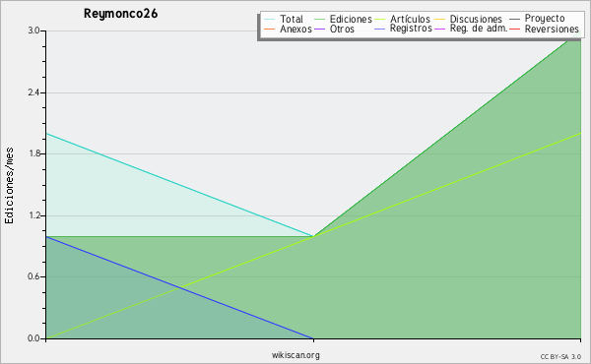591x364 pixels.
Task: Click the green Ediciones line swatch
Action: [x=319, y=19]
